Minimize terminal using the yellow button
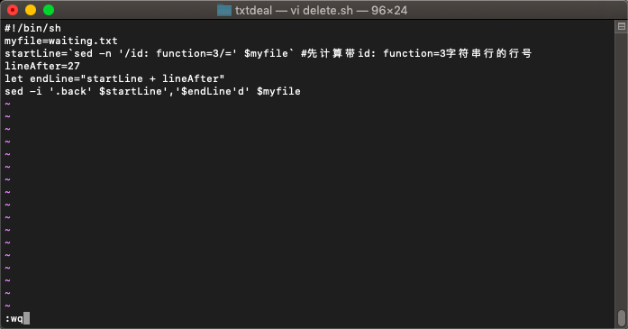The image size is (628, 329). pos(31,10)
